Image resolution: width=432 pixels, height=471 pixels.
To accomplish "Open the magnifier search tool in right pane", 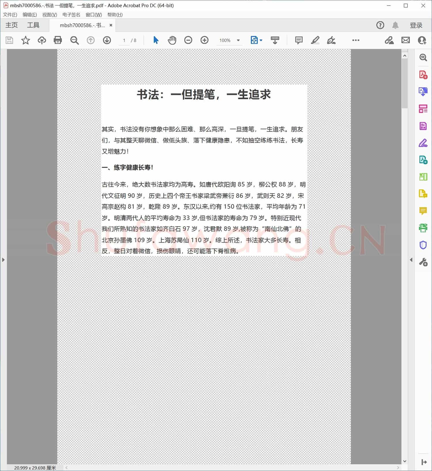I will [423, 57].
